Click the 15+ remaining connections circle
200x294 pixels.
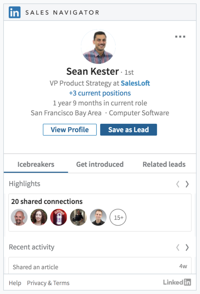[x=118, y=217]
